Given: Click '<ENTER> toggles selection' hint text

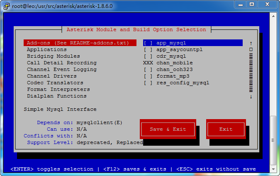Looking at the screenshot, I should [52, 169].
